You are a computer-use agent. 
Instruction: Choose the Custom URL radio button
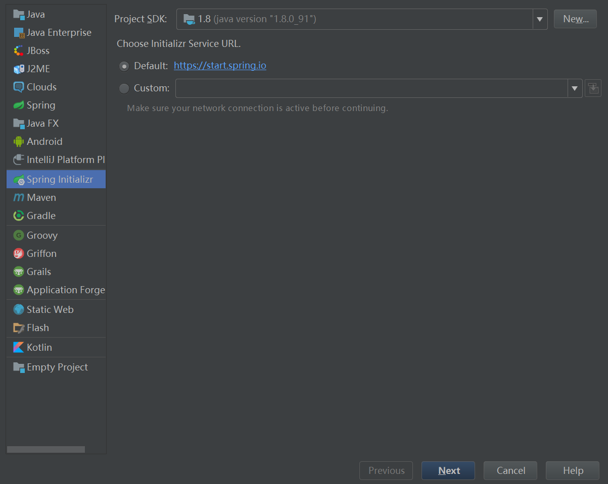124,88
